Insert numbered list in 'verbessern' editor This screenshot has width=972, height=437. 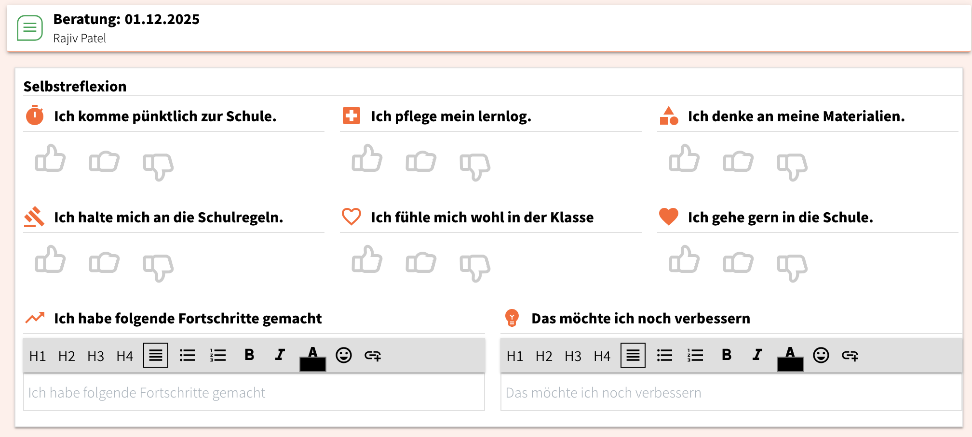[x=695, y=356]
